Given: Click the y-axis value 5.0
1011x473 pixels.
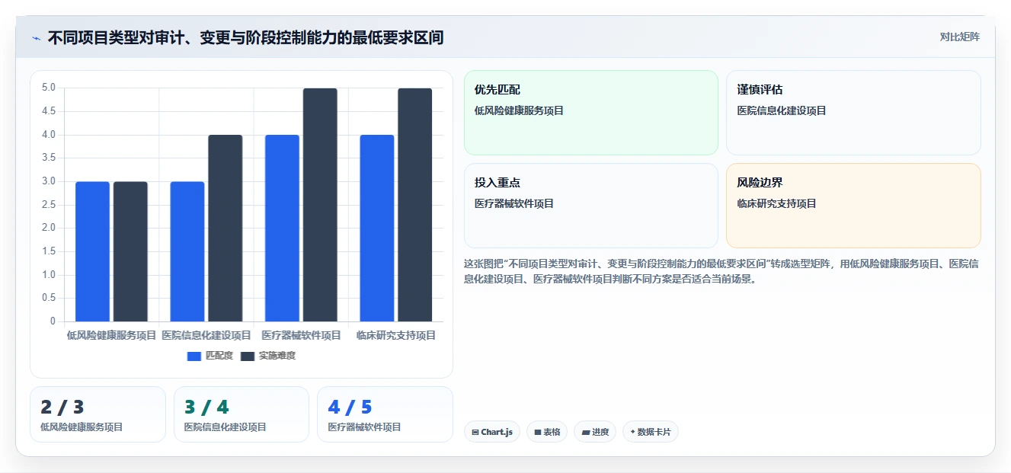Looking at the screenshot, I should [49, 88].
